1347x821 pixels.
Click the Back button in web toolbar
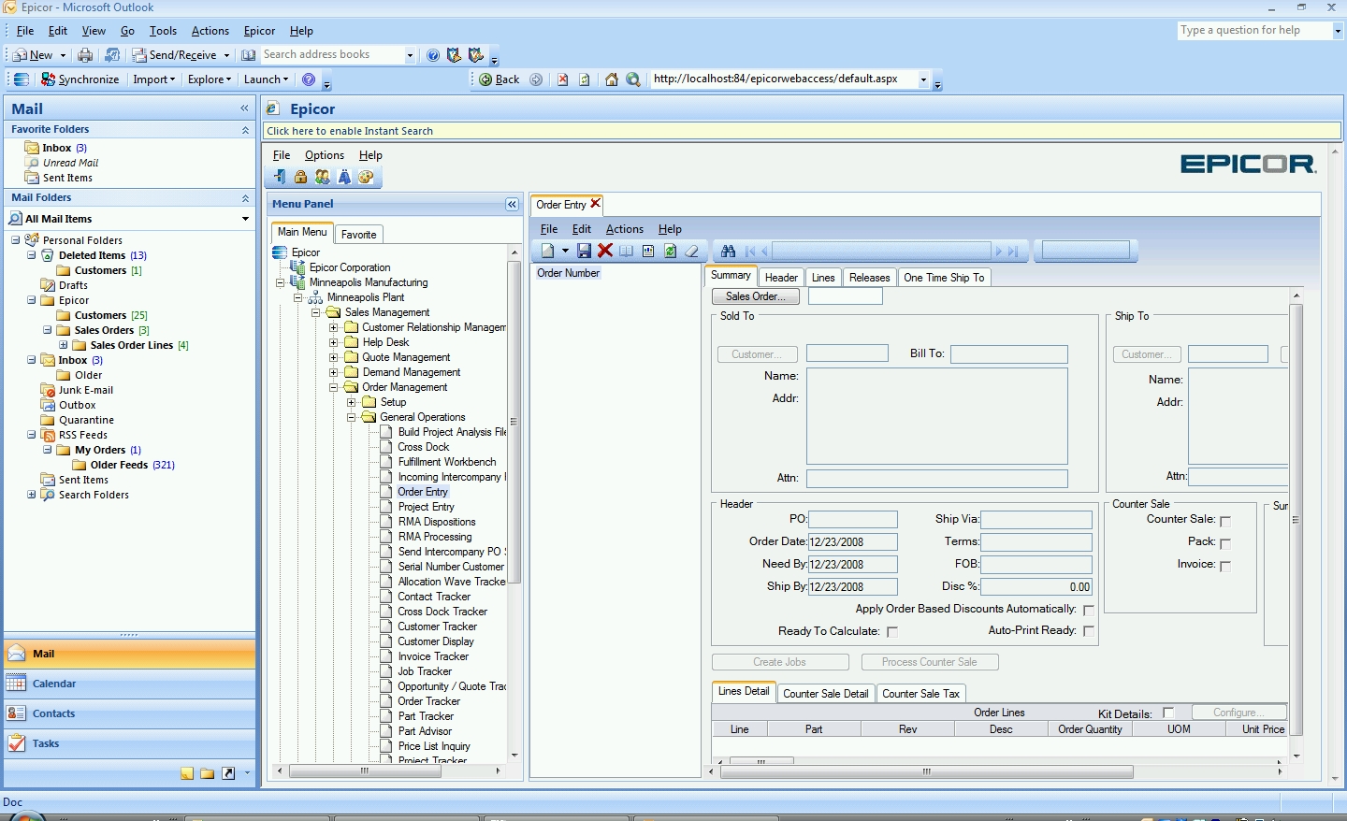click(x=500, y=79)
